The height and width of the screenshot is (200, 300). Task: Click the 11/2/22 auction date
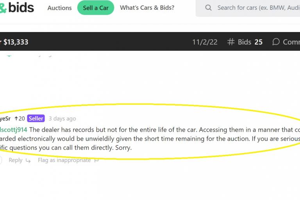(x=205, y=42)
